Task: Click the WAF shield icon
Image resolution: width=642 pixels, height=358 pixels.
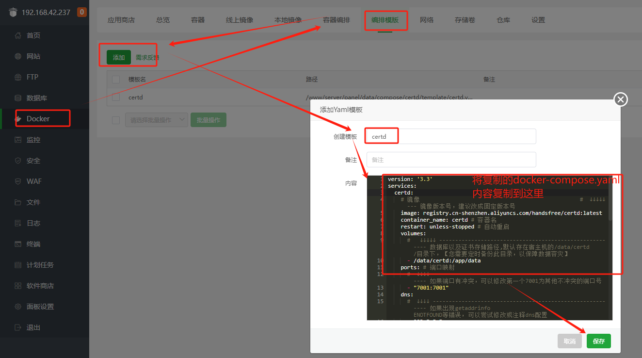Action: point(18,181)
